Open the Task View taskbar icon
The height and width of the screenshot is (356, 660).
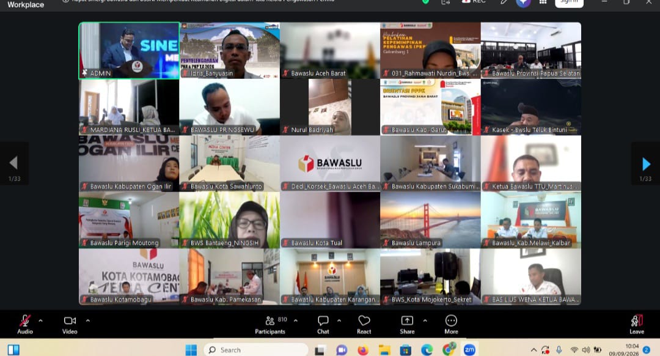click(320, 350)
